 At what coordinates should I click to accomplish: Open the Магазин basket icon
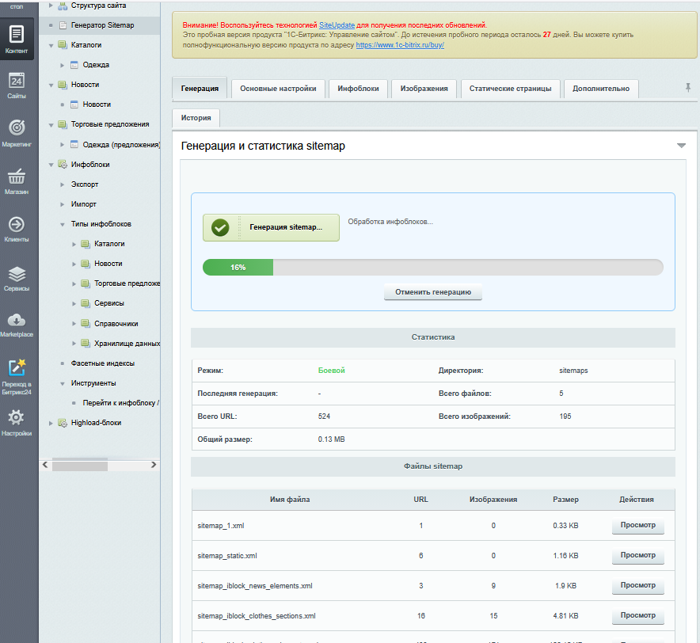17,180
